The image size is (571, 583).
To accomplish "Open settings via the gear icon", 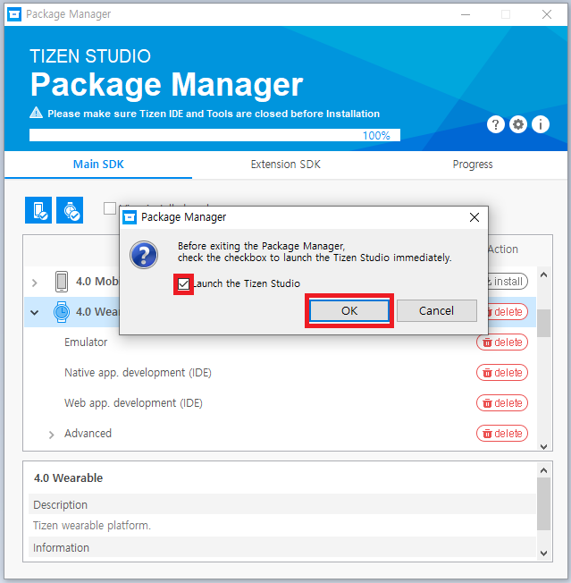I will tap(518, 124).
